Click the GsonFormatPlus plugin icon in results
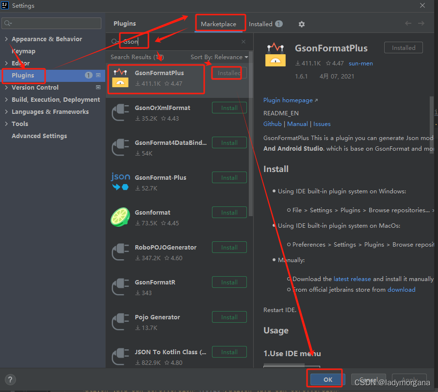This screenshot has width=438, height=392. (x=120, y=78)
